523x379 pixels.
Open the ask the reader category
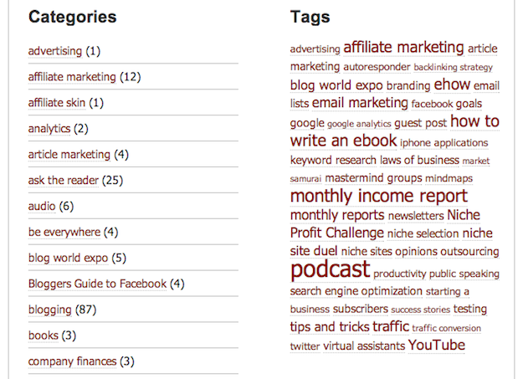point(64,181)
